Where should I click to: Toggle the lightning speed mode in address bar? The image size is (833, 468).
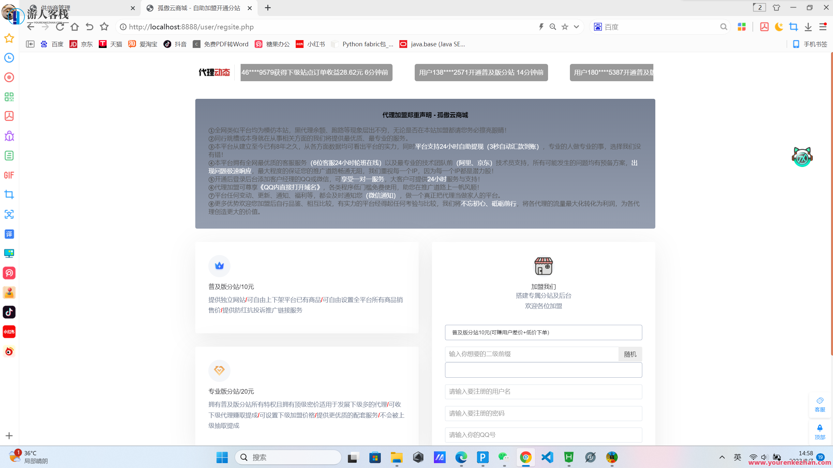541,27
